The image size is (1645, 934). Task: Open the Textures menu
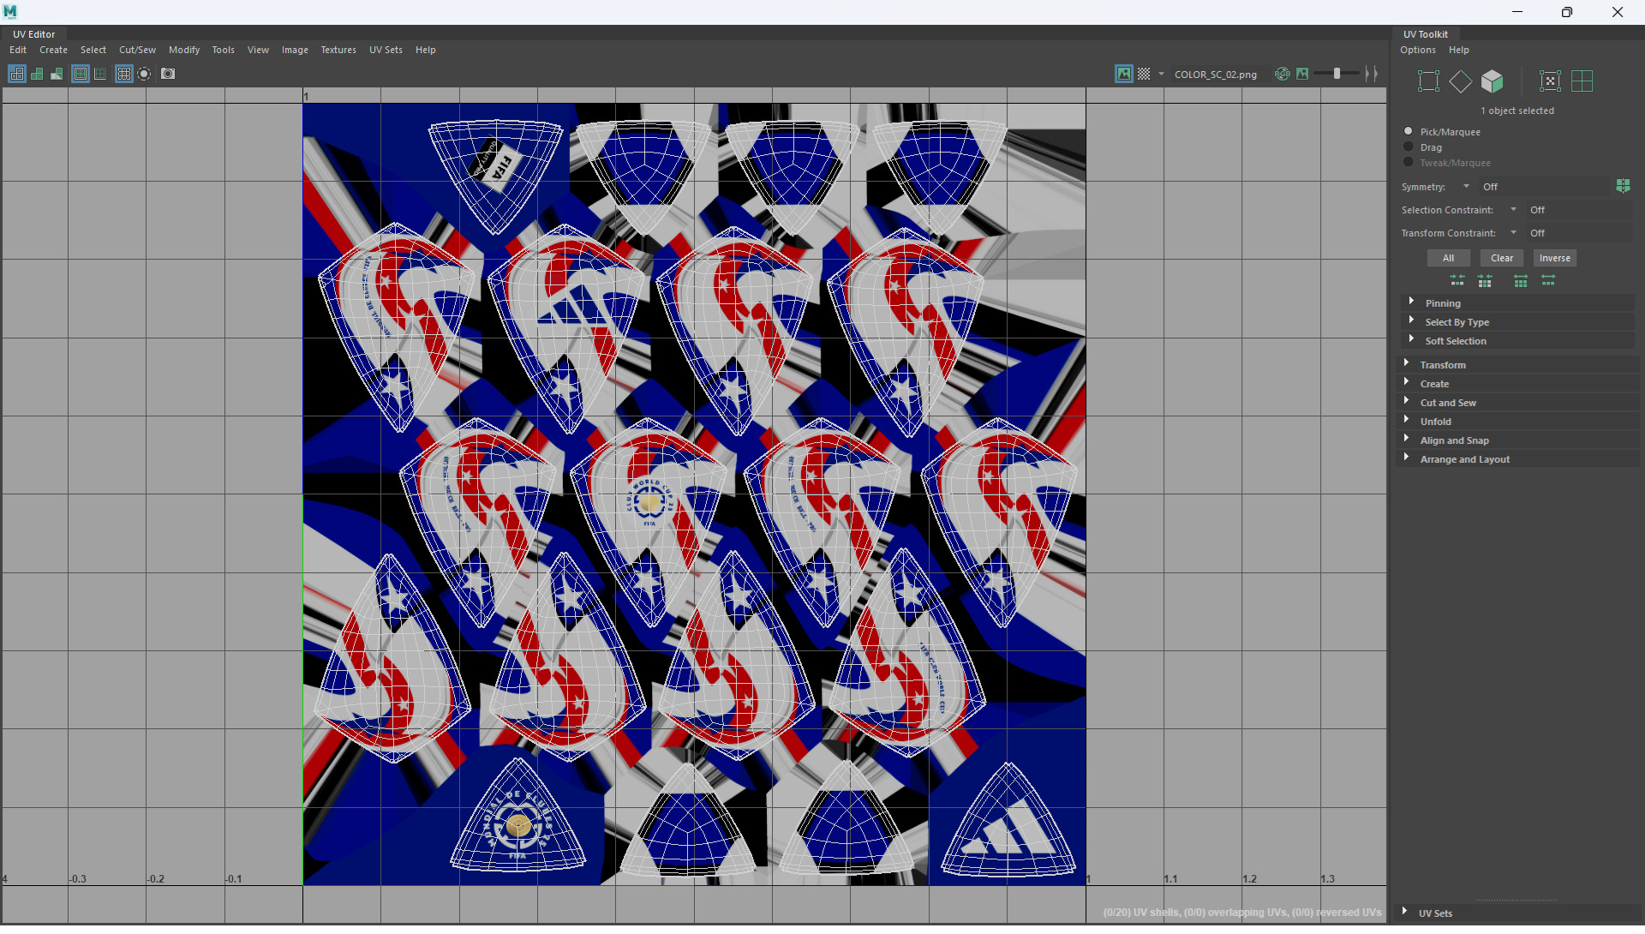338,51
